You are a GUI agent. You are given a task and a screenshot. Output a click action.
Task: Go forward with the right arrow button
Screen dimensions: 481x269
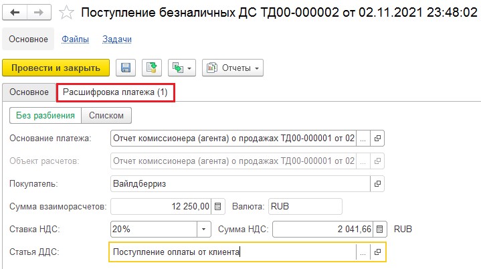coord(39,13)
